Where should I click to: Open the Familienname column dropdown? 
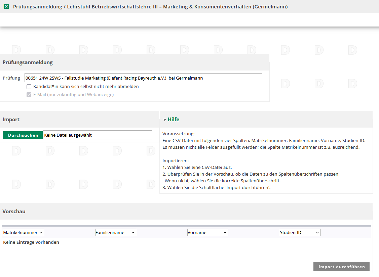[x=115, y=232]
